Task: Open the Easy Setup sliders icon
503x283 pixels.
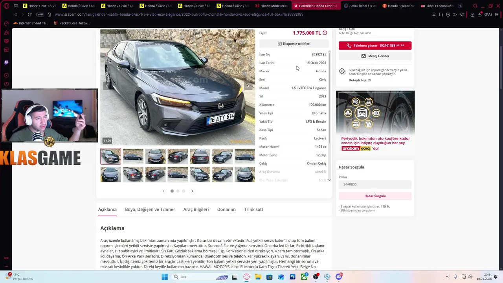Action: [497, 15]
